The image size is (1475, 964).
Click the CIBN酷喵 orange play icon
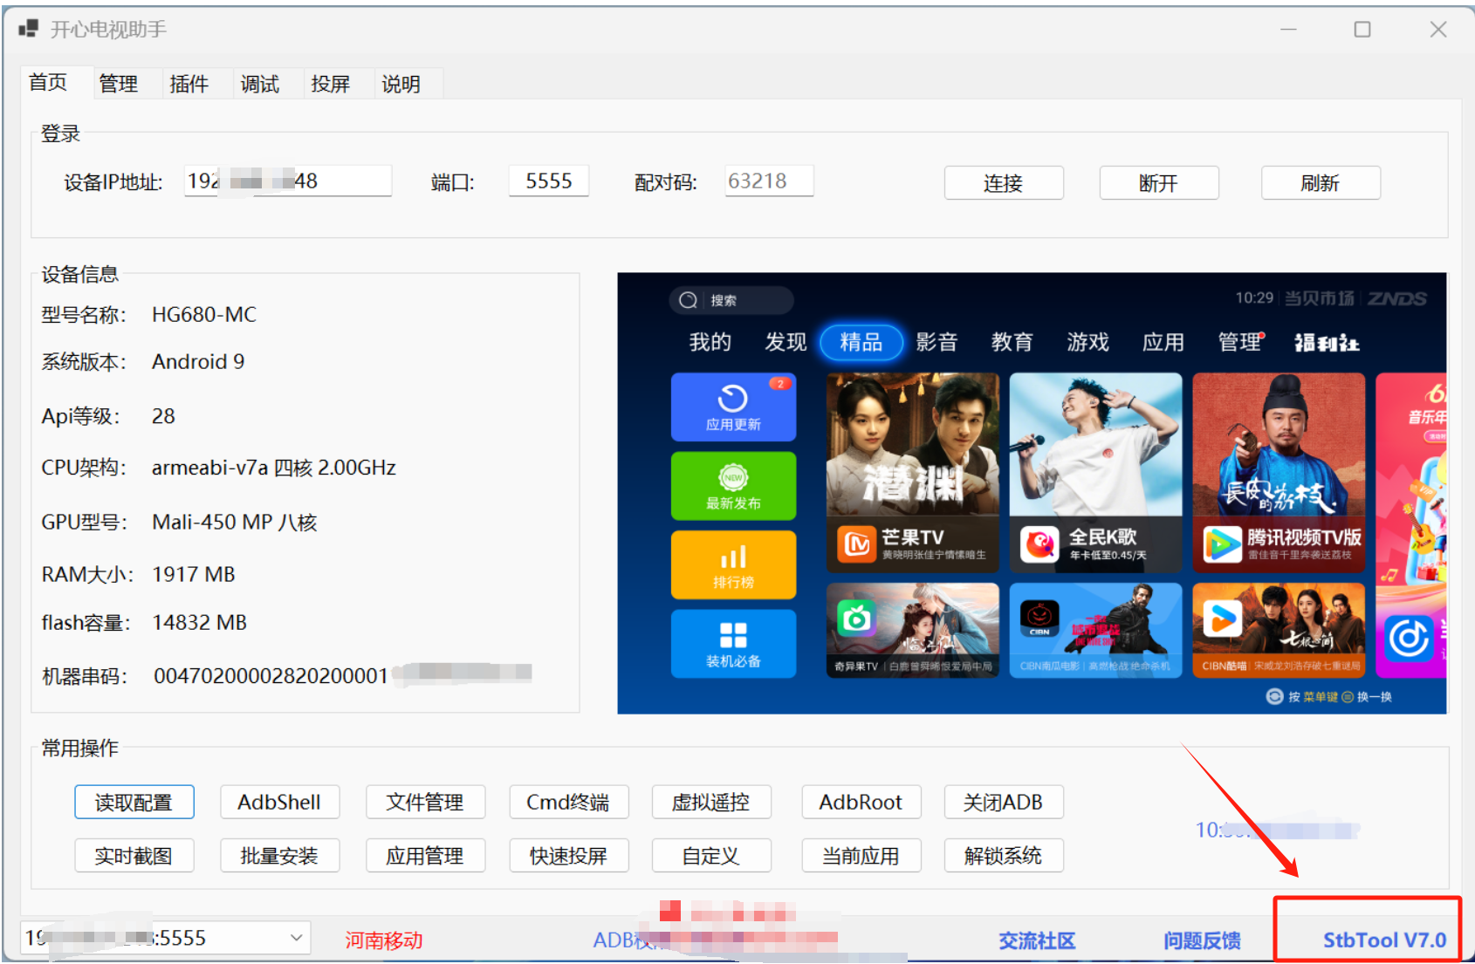(1223, 619)
